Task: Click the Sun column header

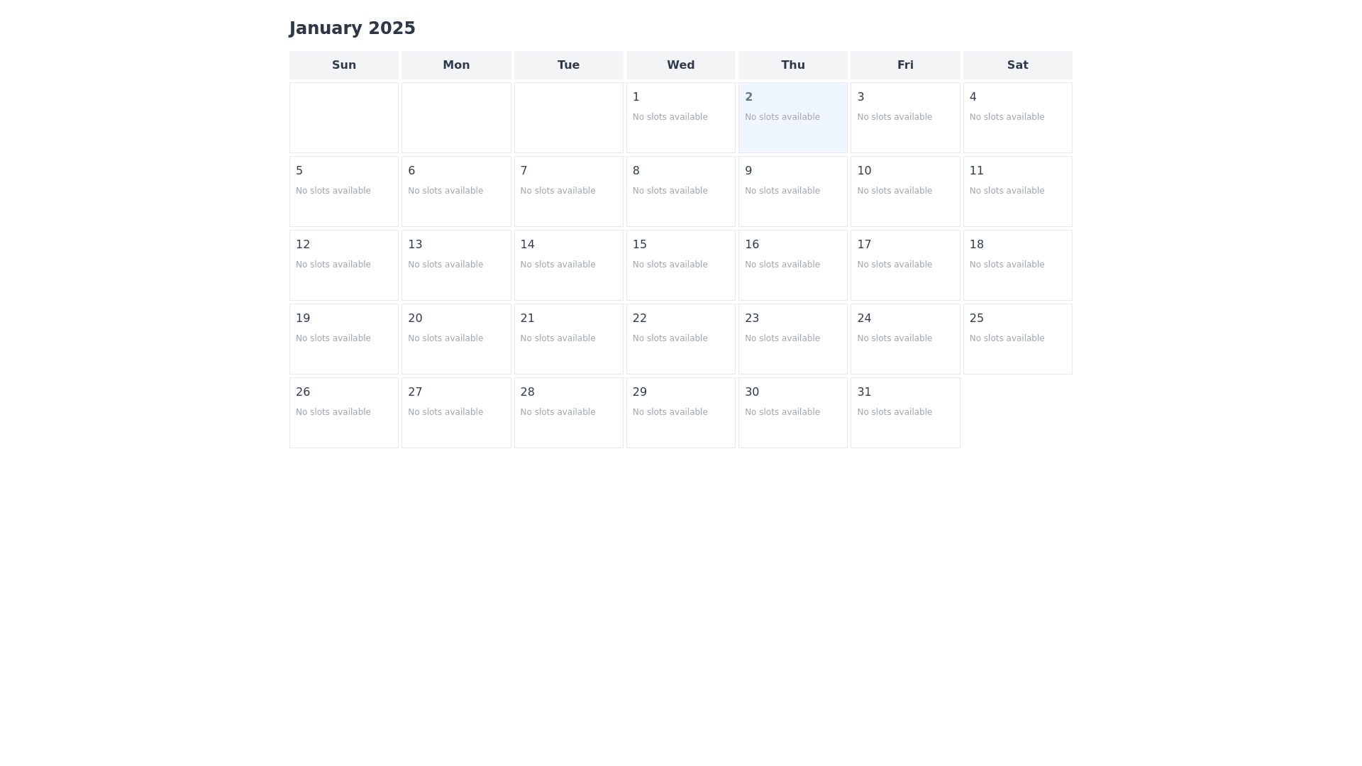Action: coord(344,65)
